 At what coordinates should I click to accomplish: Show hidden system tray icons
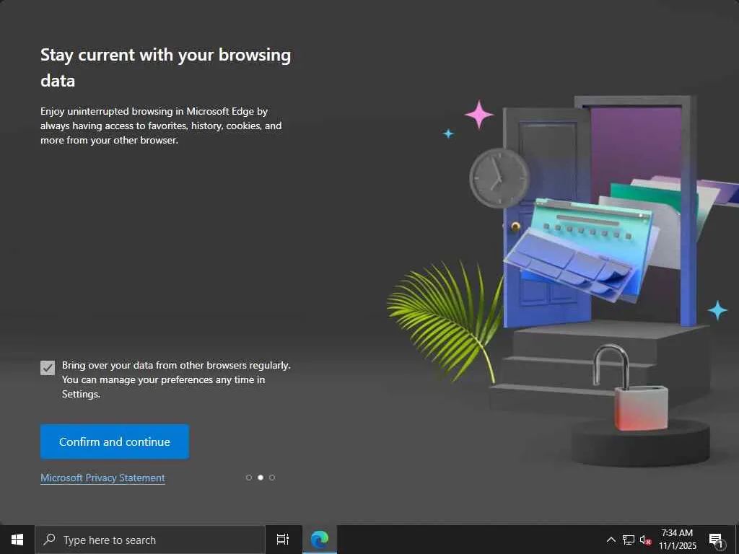(x=611, y=540)
